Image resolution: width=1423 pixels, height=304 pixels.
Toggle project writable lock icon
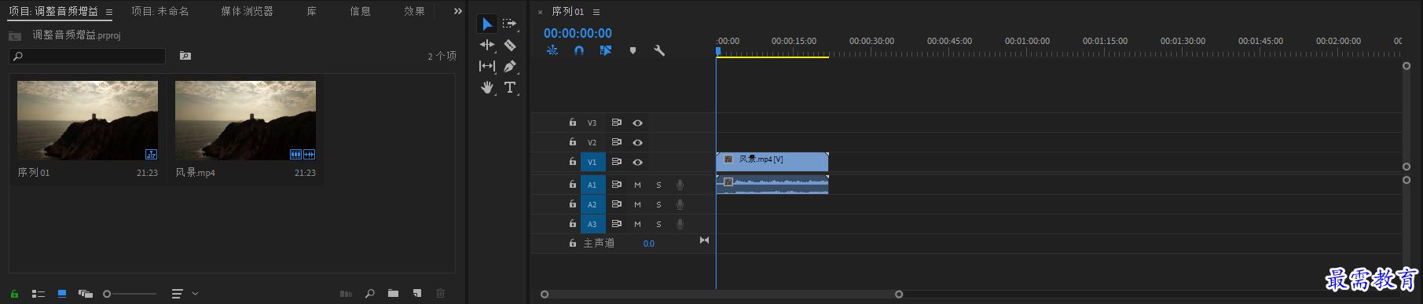(x=14, y=294)
